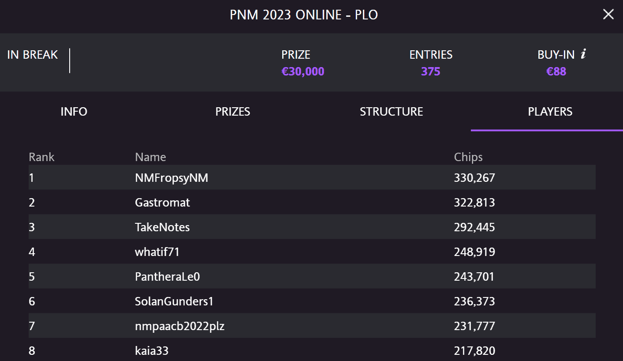This screenshot has height=361, width=623.
Task: Sort by the Name column header
Action: 150,157
